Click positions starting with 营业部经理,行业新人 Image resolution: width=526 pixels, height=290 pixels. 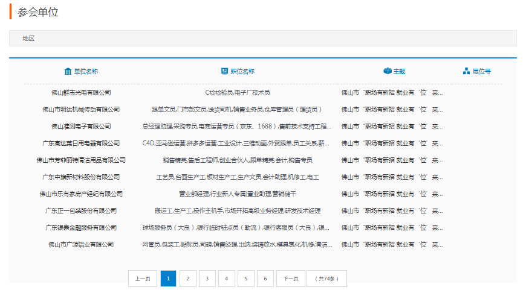pos(238,194)
